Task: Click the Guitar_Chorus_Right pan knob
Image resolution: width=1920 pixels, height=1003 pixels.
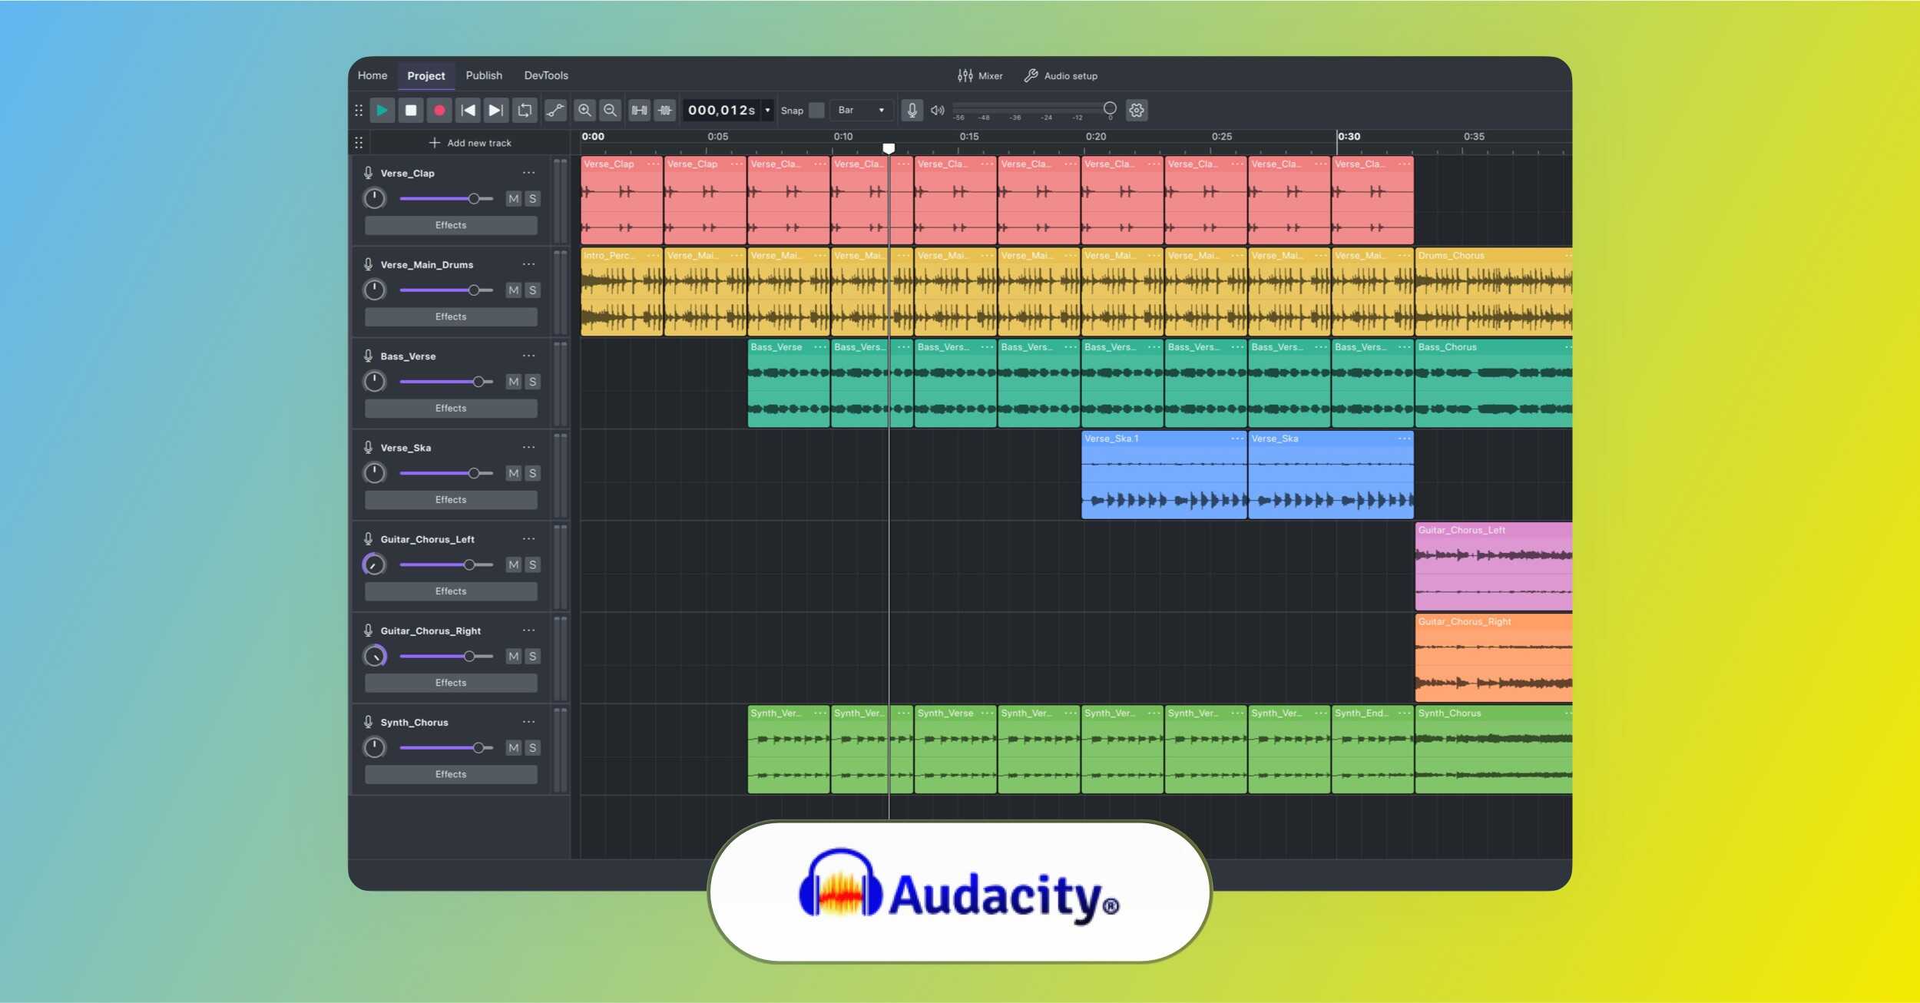Action: click(374, 656)
